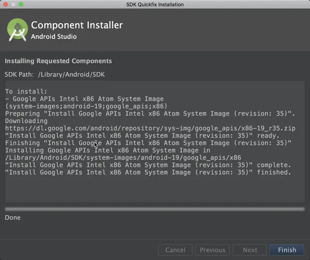This screenshot has height=260, width=310.
Task: Click the log line starting with "Preparing"
Action: click(150, 113)
